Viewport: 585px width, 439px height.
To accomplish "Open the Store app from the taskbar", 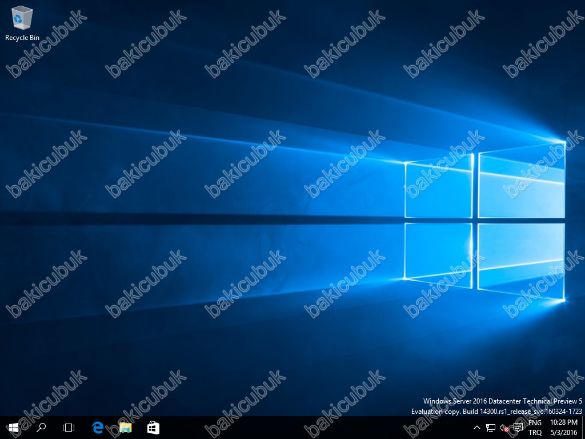I will click(153, 428).
